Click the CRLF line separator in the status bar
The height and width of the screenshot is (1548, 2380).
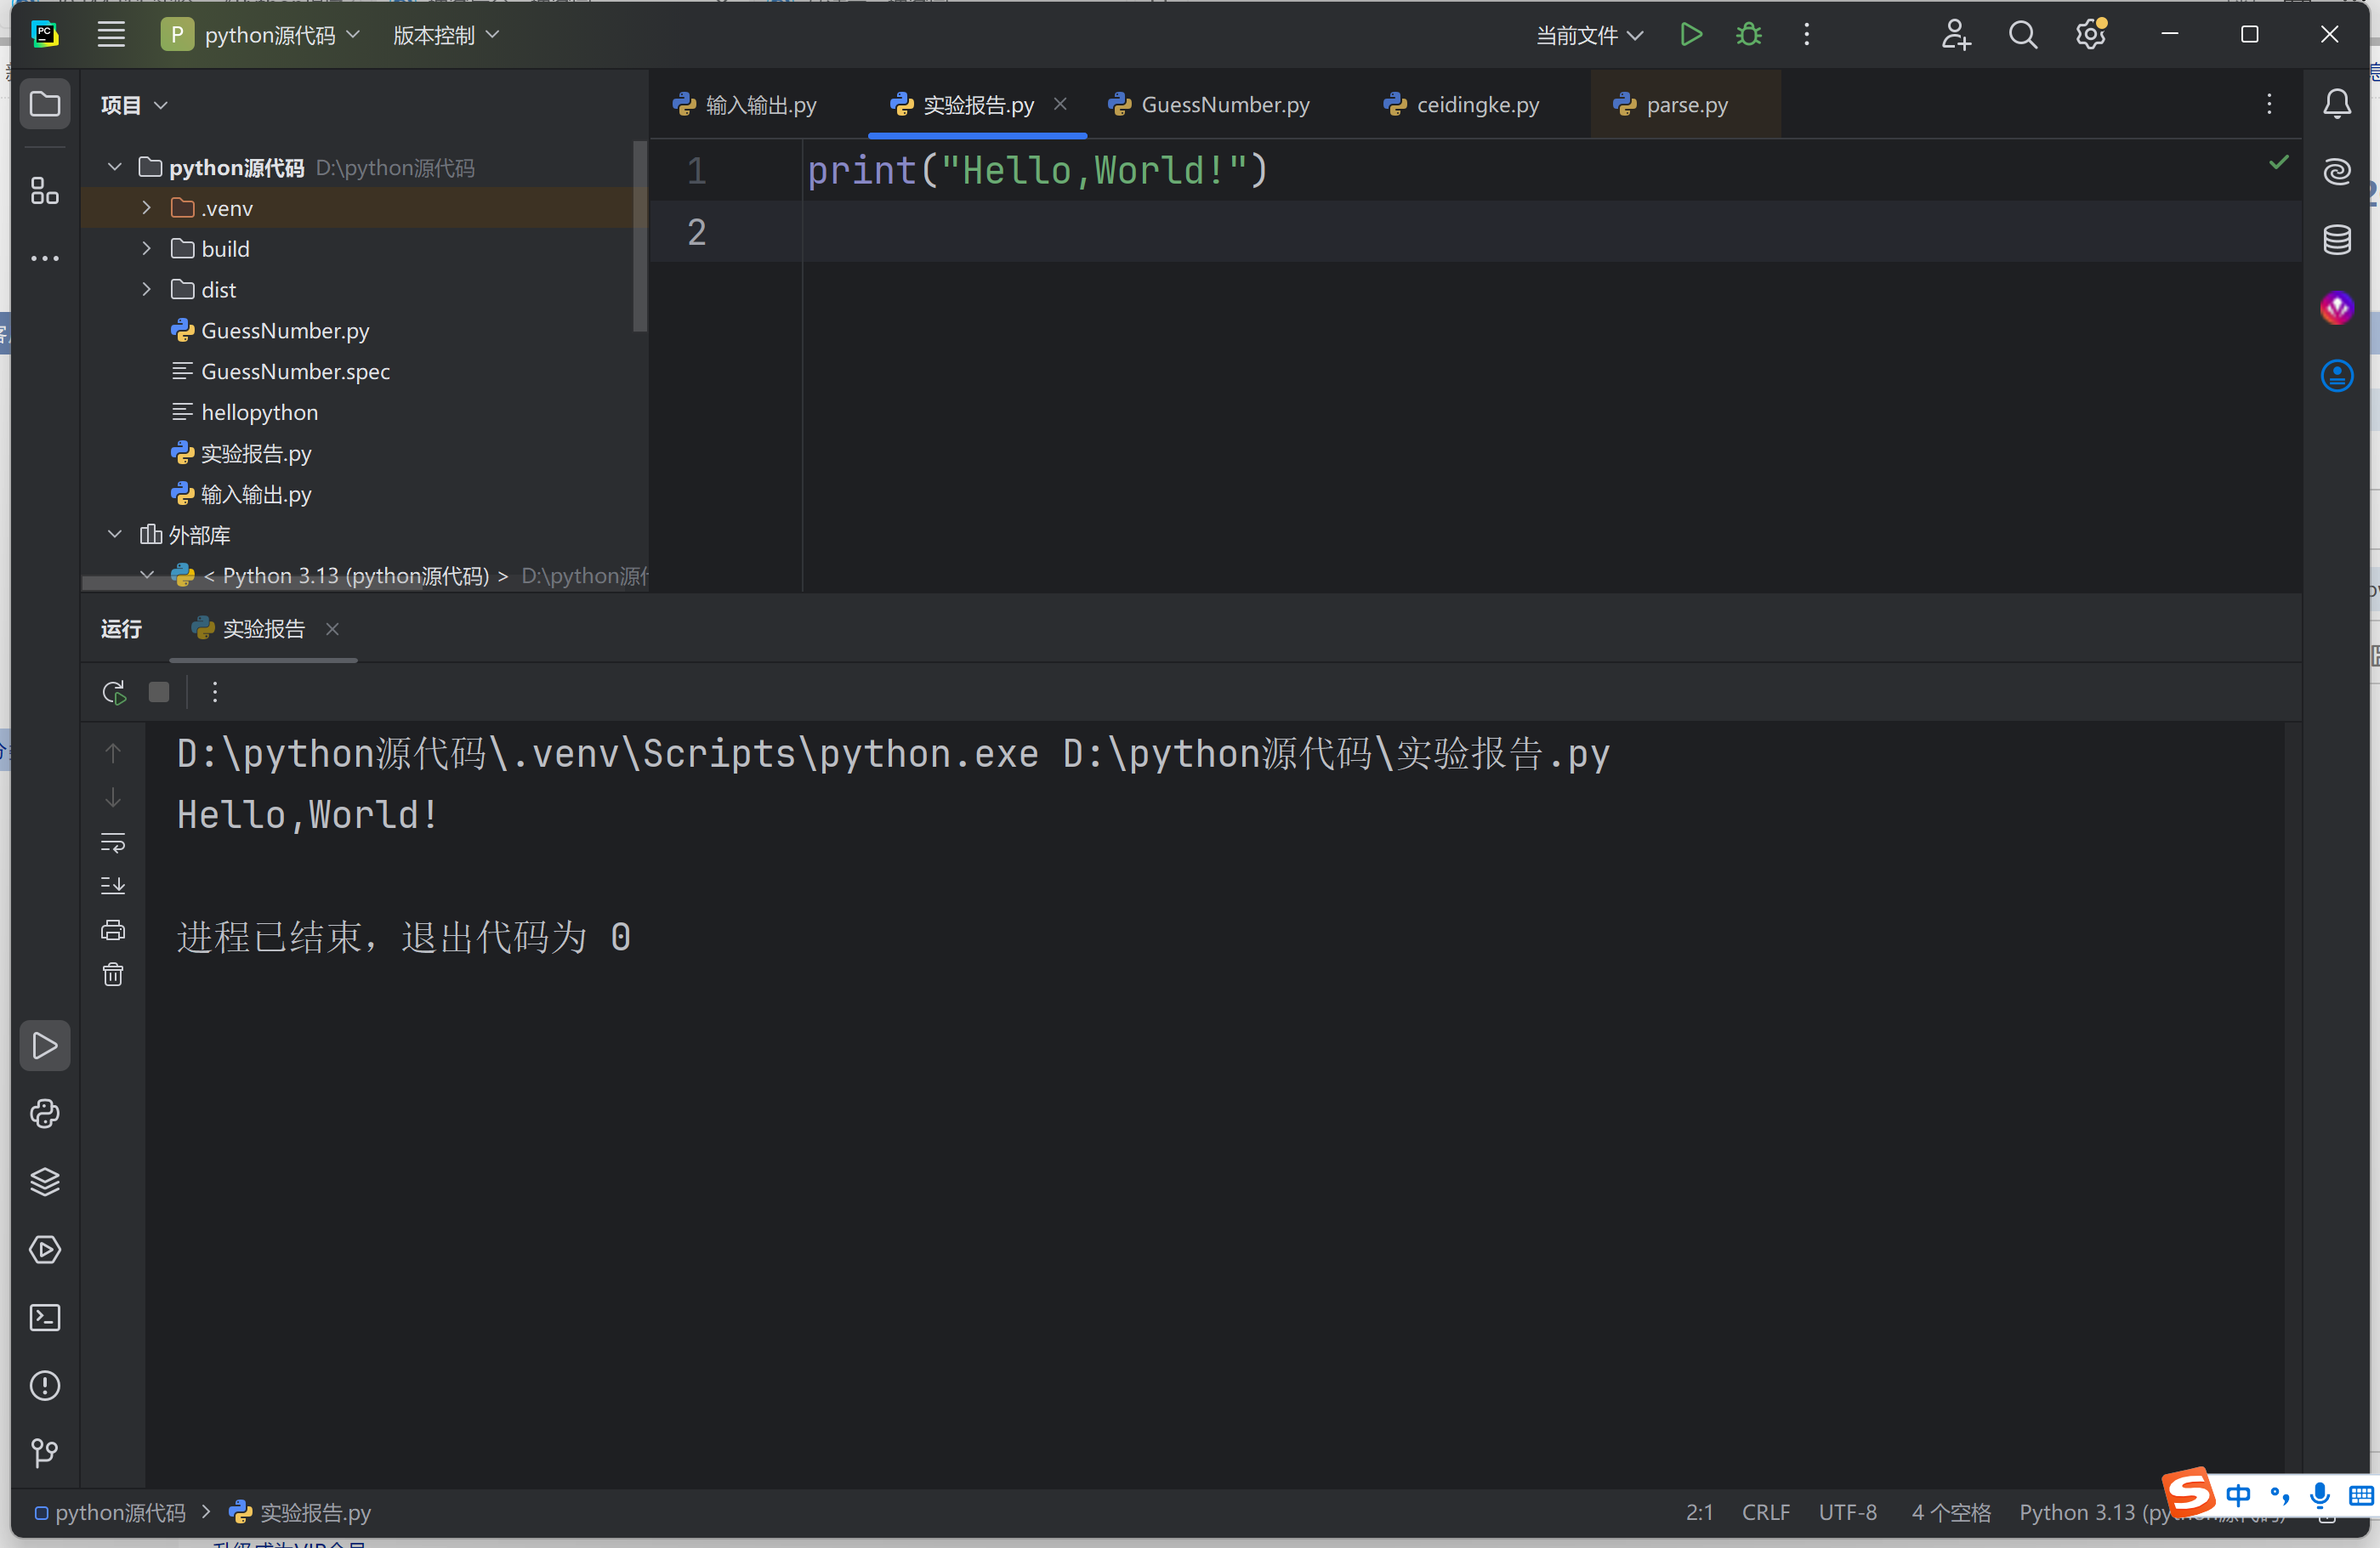coord(1765,1512)
